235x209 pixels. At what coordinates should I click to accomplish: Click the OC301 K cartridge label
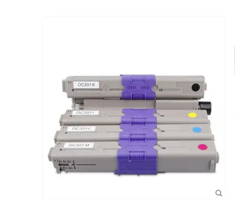pyautogui.click(x=86, y=85)
